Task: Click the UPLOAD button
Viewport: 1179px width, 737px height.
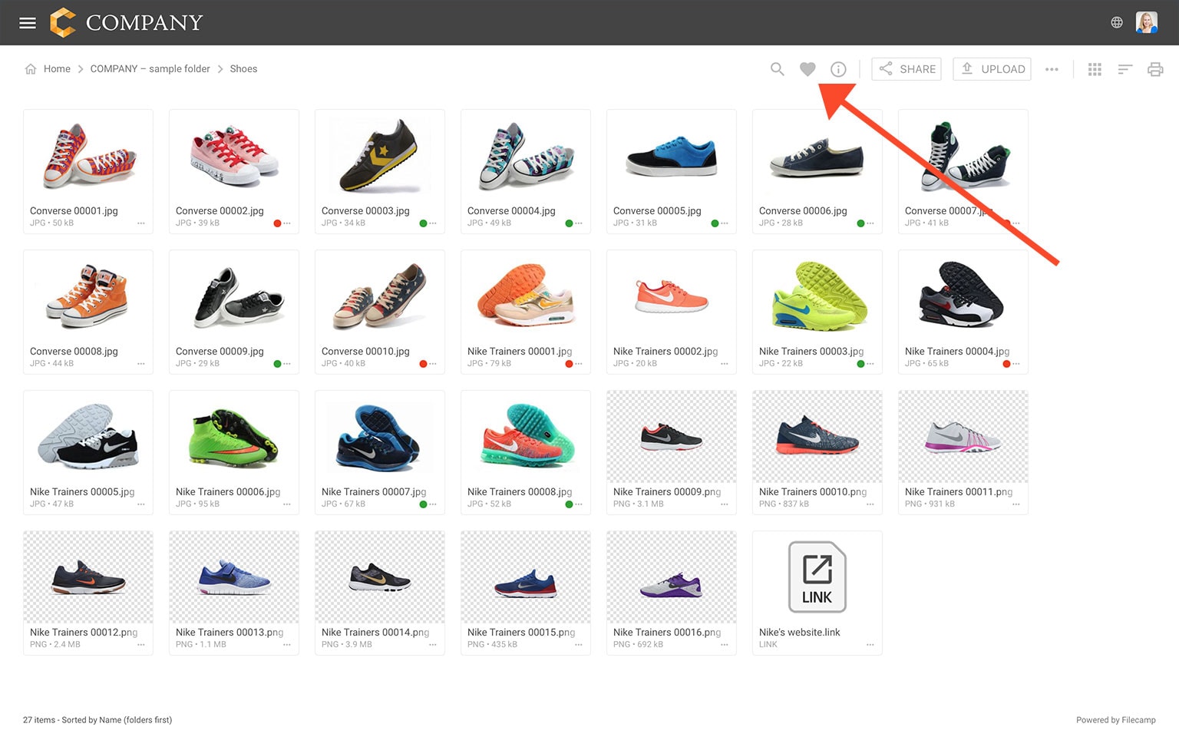Action: coord(992,69)
